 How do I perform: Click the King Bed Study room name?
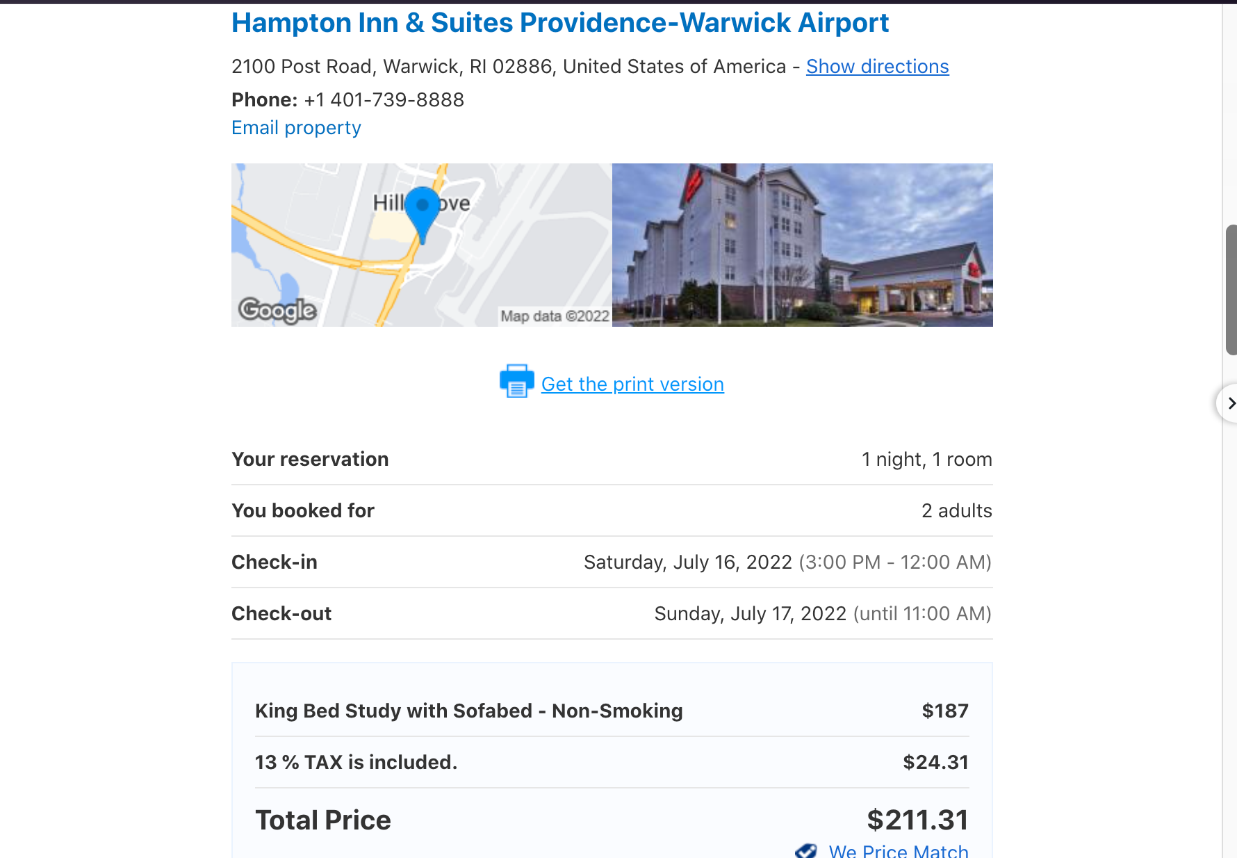[x=468, y=711]
